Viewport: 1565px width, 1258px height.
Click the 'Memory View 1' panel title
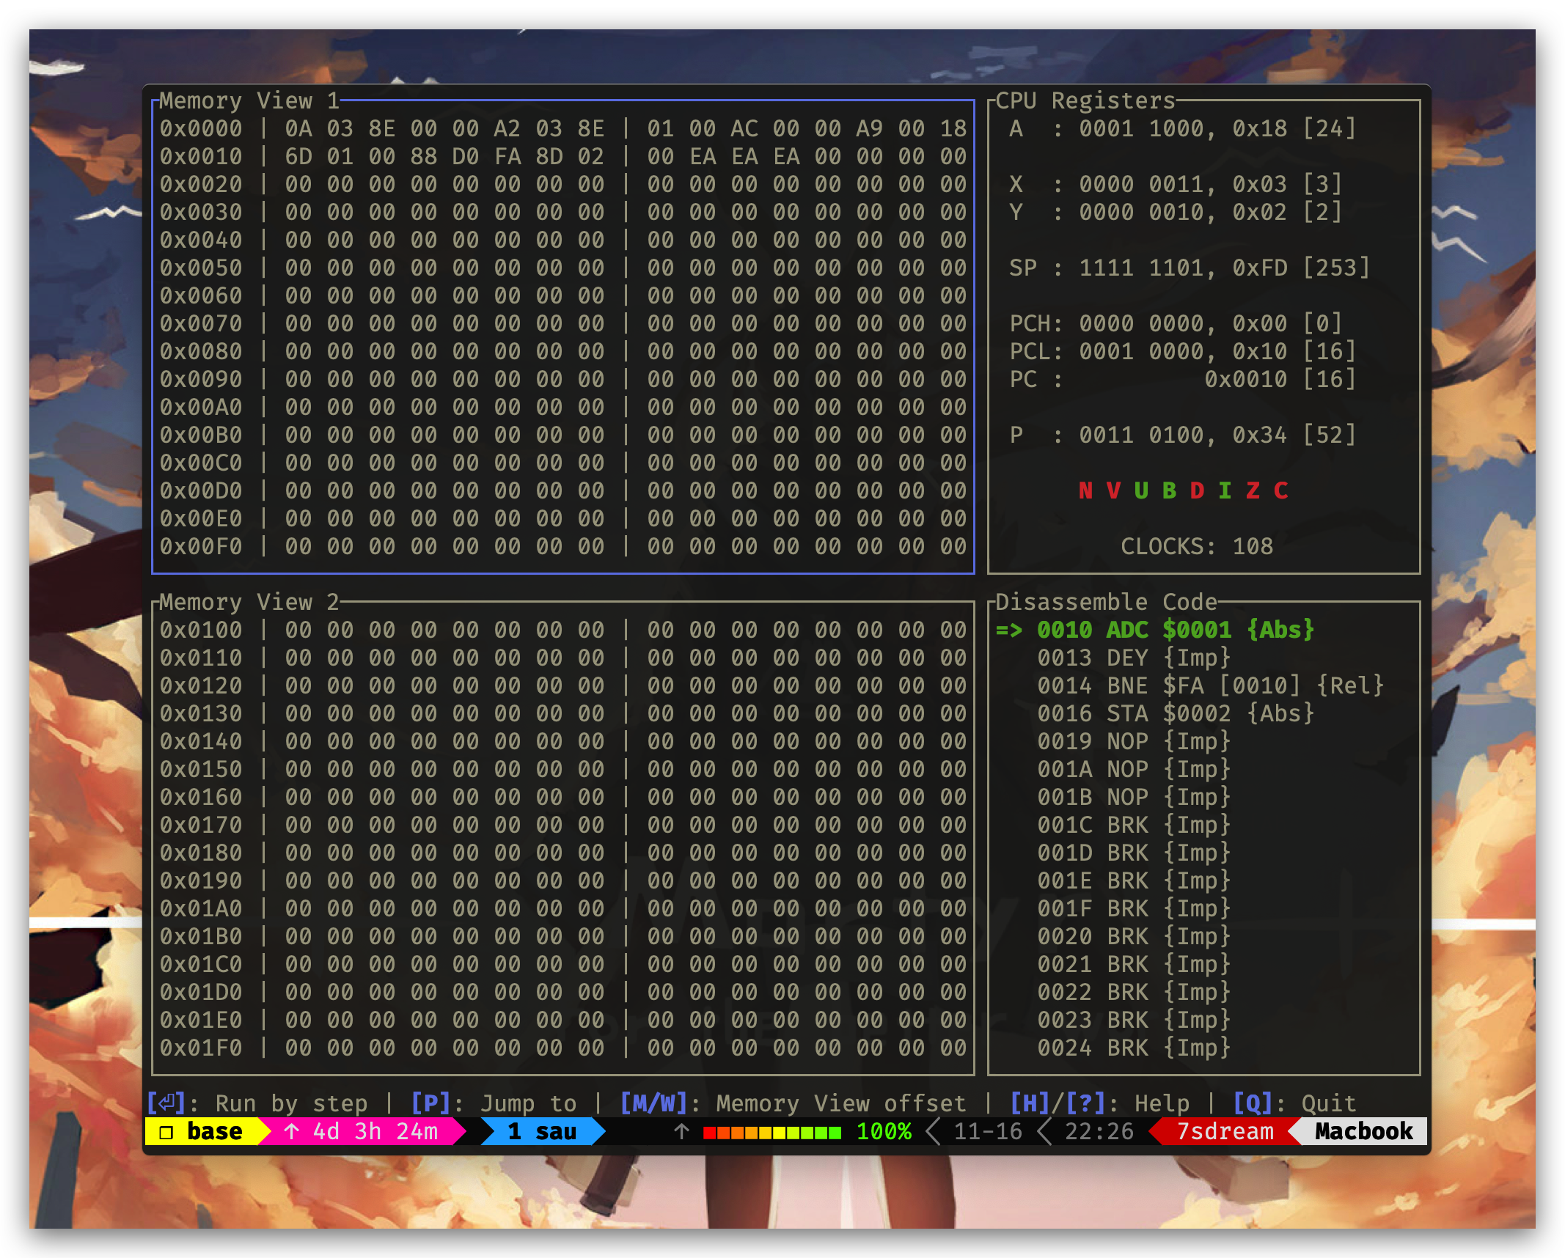(249, 100)
